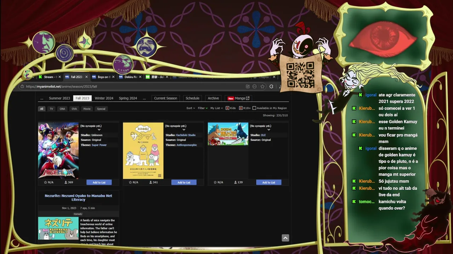This screenshot has width=453, height=254.
Task: Click the members icon beside 341
Action: click(x=151, y=182)
